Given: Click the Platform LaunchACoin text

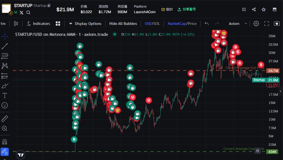Looking at the screenshot, I should (145, 9).
